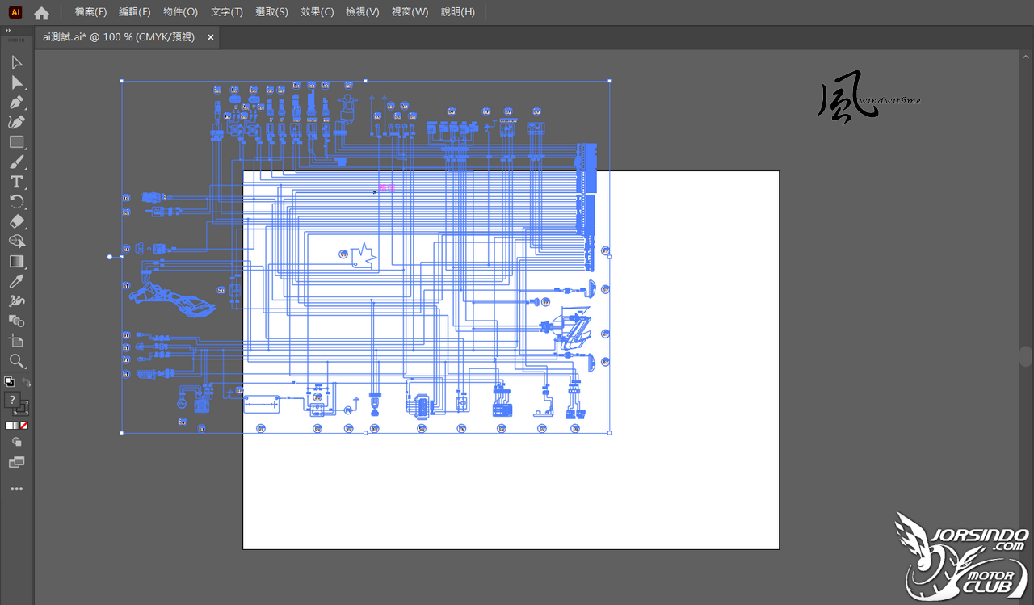Select the Paintbrush tool

tap(16, 162)
